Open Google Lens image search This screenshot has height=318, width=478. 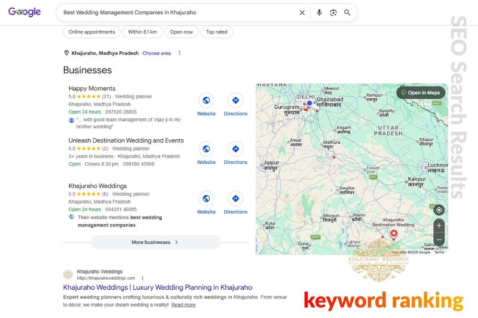(333, 12)
